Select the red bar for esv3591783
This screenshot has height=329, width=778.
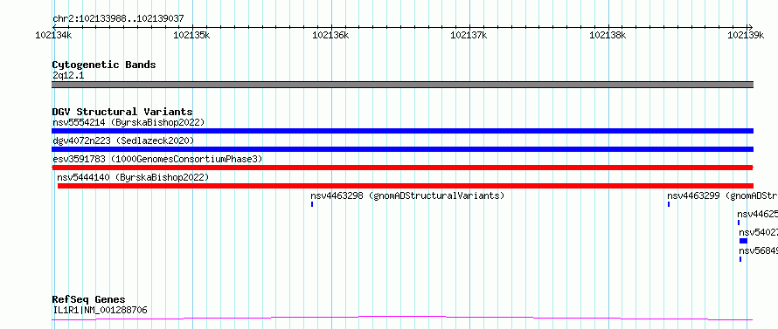click(x=403, y=168)
